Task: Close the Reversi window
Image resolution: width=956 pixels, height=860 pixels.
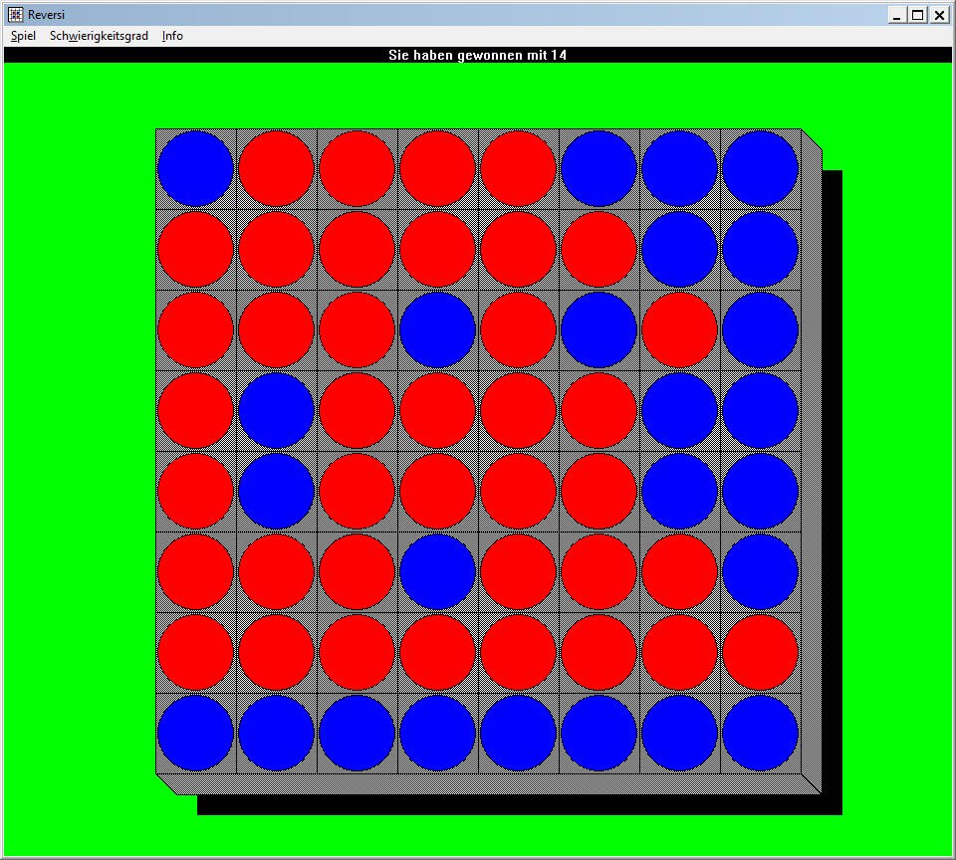Action: (x=937, y=15)
